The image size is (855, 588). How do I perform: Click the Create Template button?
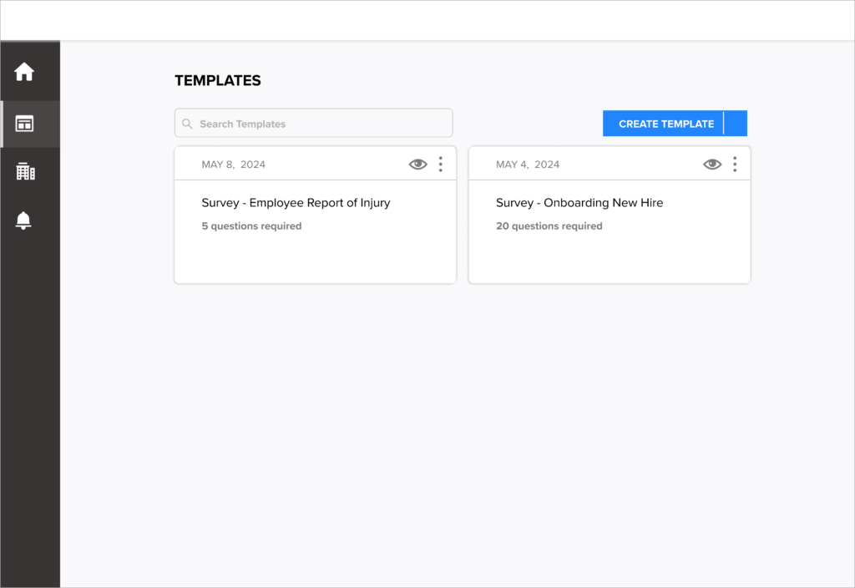click(665, 123)
